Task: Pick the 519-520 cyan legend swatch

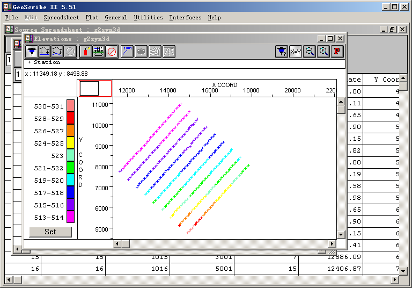Action: [70, 180]
